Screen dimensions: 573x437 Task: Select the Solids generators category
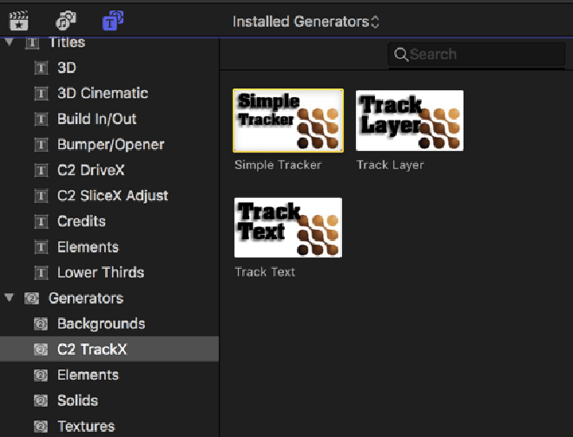(x=109, y=401)
